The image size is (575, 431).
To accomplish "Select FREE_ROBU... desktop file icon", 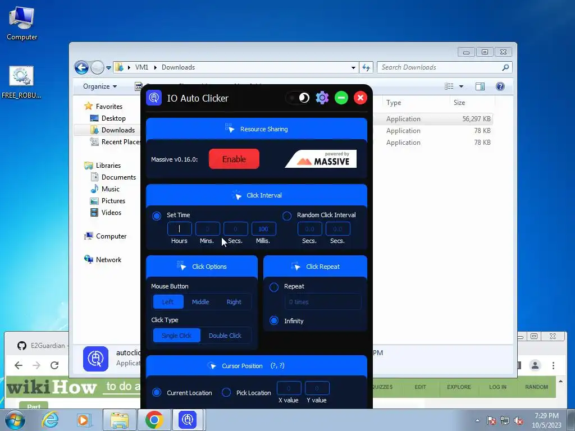I will point(21,82).
